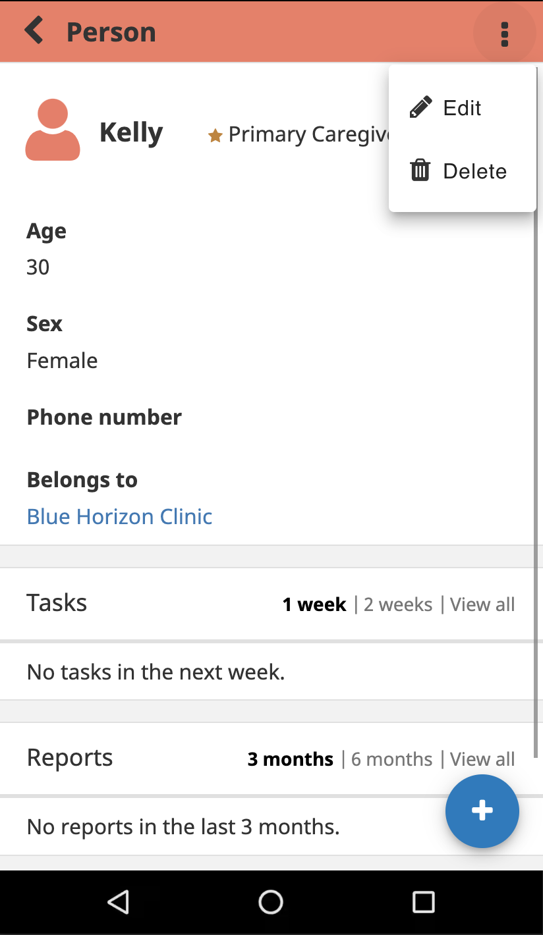Click the trash Delete icon
This screenshot has width=543, height=935.
[420, 171]
